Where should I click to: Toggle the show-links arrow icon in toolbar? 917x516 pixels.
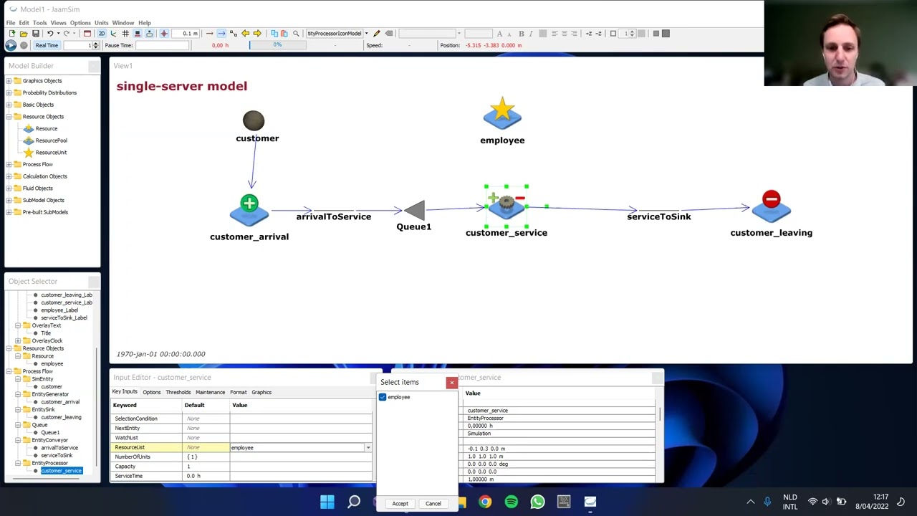[209, 33]
